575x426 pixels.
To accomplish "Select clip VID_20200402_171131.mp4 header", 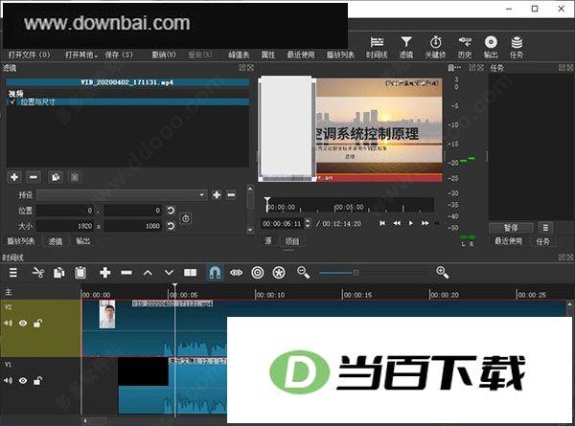I will [127, 82].
